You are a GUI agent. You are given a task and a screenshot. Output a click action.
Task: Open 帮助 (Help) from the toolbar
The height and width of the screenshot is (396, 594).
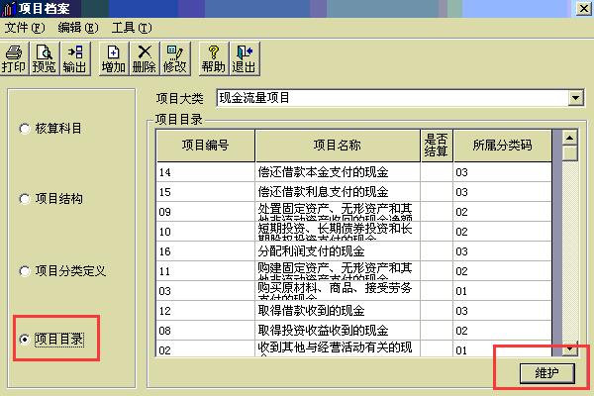pyautogui.click(x=214, y=58)
